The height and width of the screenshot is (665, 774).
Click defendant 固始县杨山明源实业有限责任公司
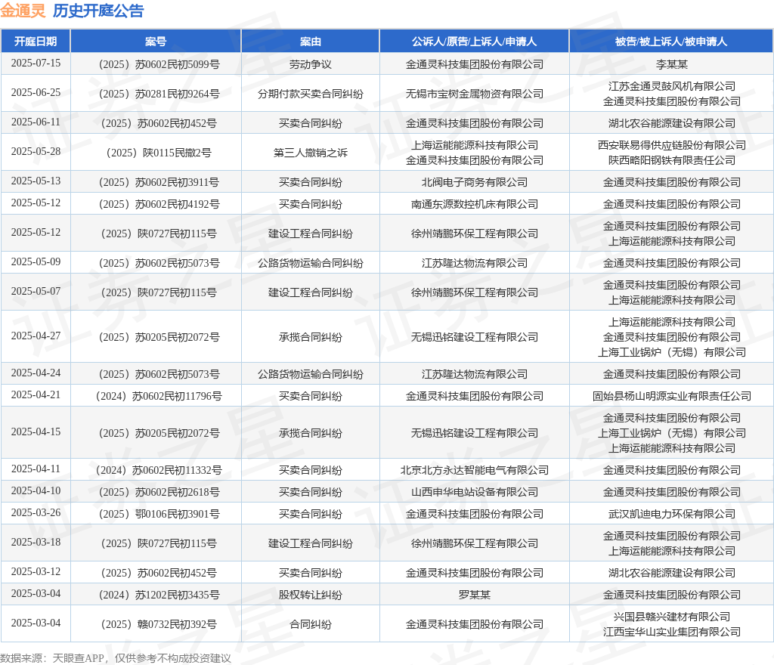(x=671, y=396)
